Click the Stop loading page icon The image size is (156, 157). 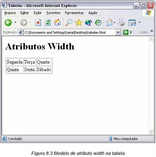[x=38, y=22]
